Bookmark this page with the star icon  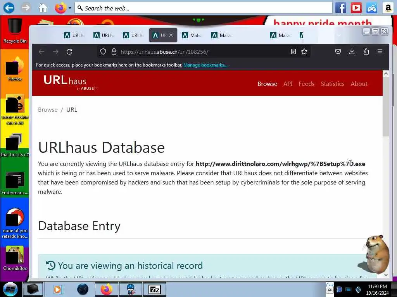(x=304, y=52)
